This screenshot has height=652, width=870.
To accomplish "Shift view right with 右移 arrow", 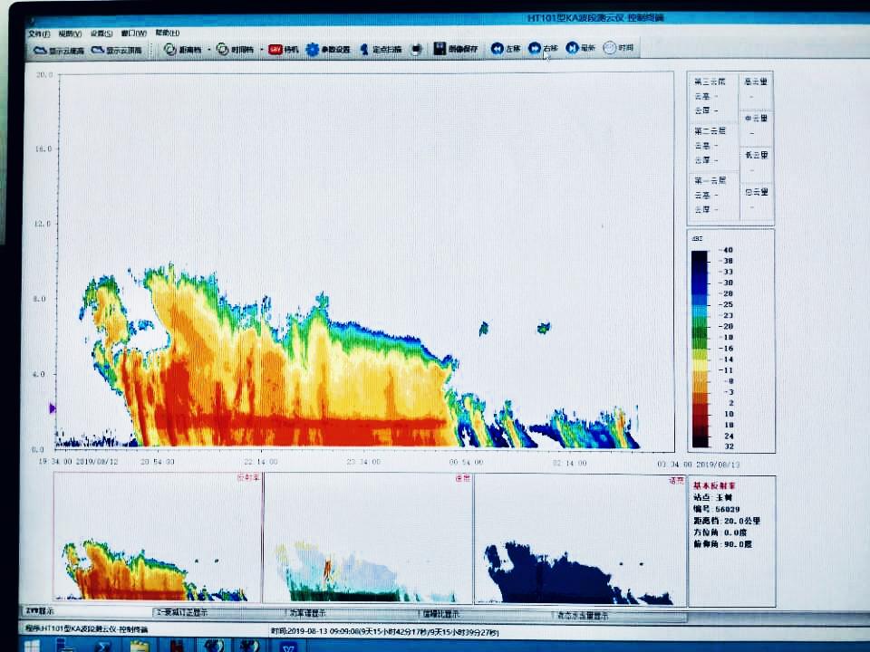I will 543,49.
